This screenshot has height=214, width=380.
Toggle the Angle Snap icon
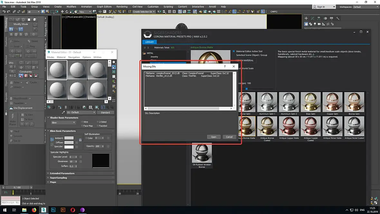[x=115, y=12]
